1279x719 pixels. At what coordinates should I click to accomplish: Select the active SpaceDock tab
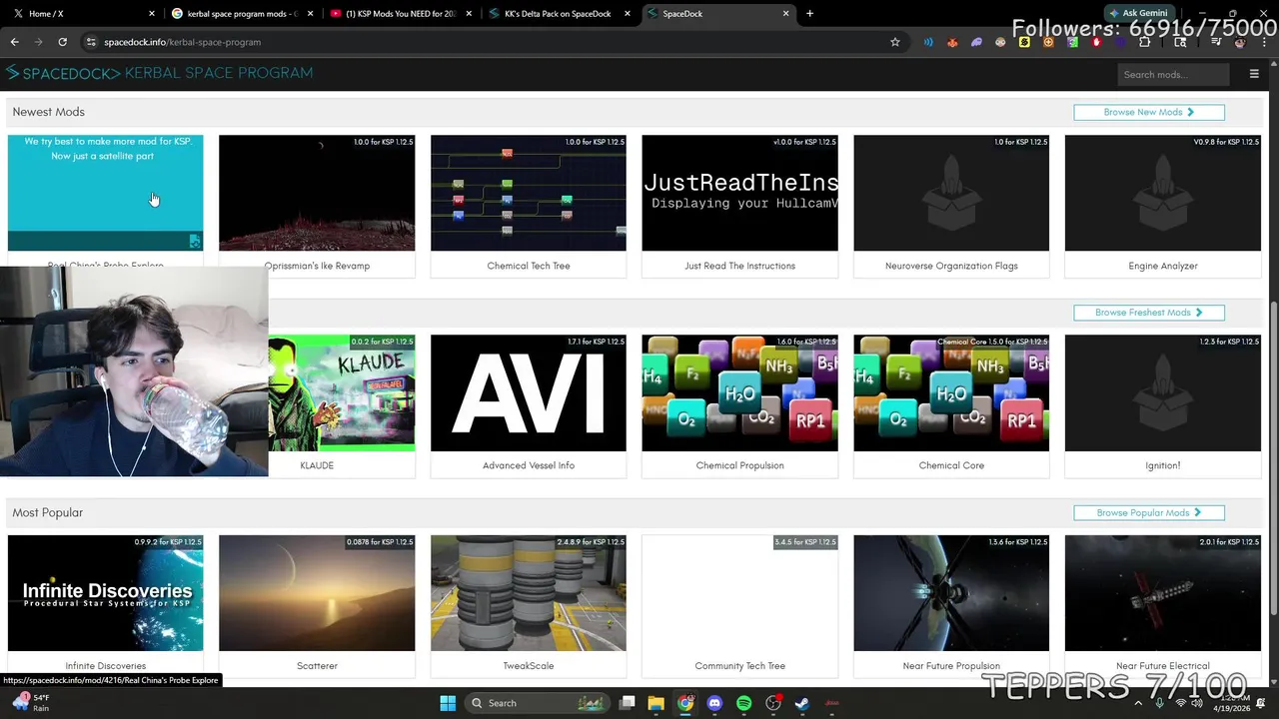[716, 13]
